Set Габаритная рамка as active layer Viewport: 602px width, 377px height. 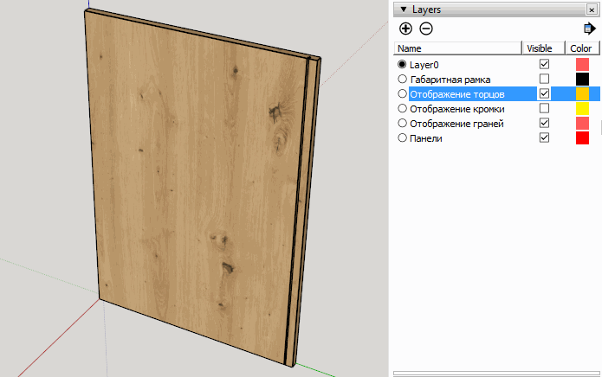tap(402, 79)
